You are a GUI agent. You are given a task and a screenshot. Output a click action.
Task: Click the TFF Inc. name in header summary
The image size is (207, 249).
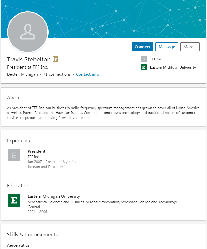tap(156, 59)
